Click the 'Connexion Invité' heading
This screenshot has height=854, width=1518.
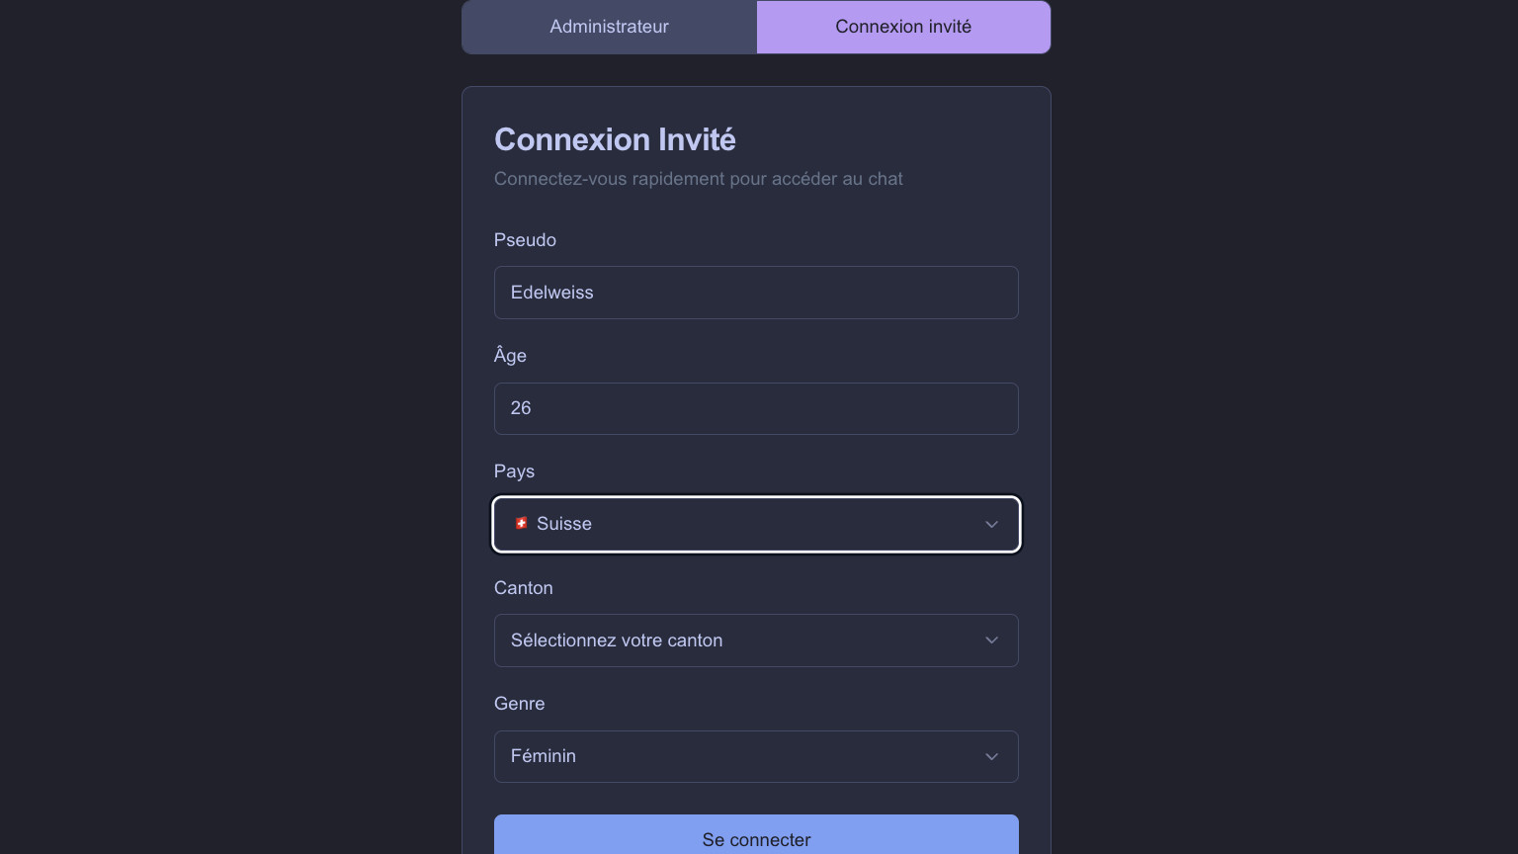(615, 139)
